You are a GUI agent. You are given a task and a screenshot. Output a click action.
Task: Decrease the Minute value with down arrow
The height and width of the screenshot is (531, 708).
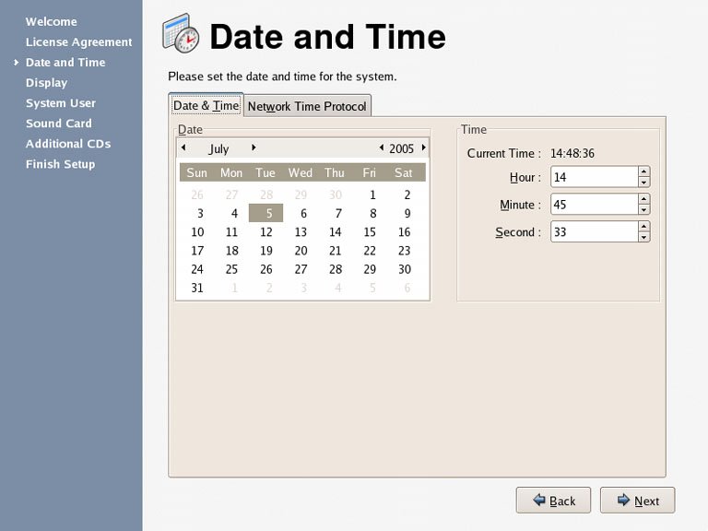(x=643, y=210)
